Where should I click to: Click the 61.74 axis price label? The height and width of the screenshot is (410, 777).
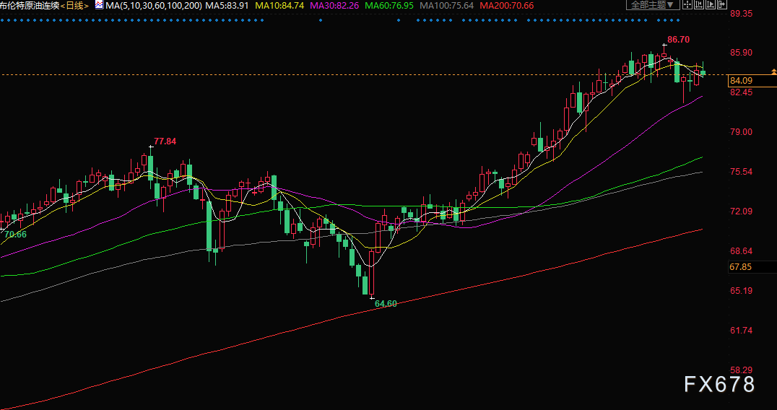[x=742, y=330]
